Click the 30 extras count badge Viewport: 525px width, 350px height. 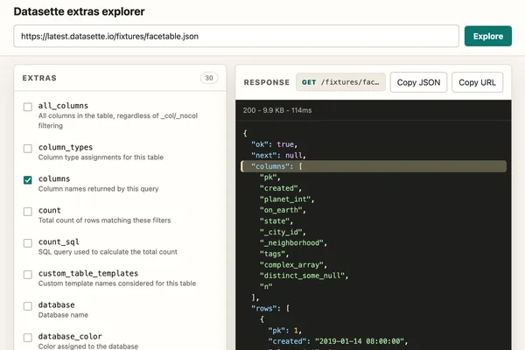209,78
